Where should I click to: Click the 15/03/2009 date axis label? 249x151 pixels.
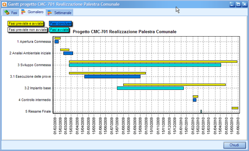pyautogui.click(x=71, y=126)
